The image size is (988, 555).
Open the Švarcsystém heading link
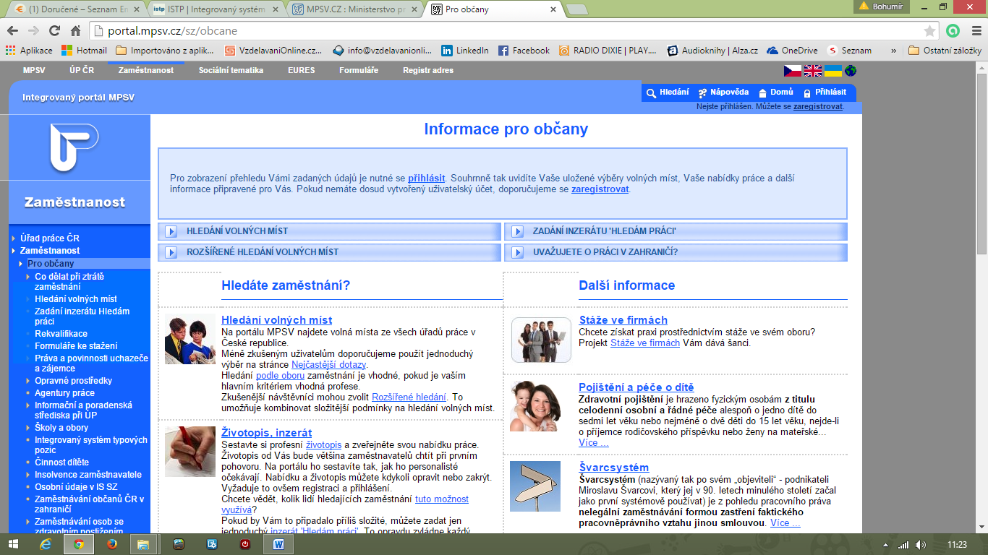pyautogui.click(x=614, y=468)
